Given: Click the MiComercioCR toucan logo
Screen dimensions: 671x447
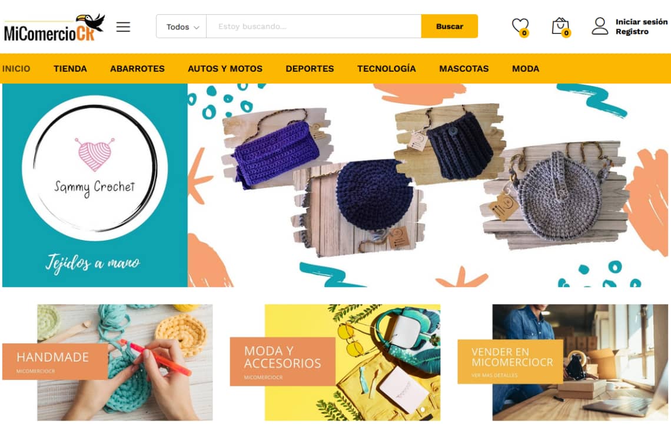Looking at the screenshot, I should point(54,28).
